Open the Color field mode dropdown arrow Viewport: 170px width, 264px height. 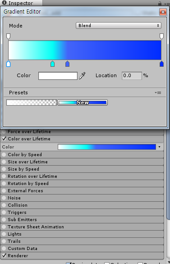coord(159,147)
